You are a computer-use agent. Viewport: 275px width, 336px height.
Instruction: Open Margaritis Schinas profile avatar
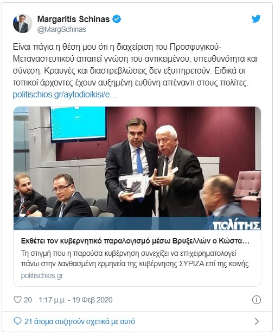(x=23, y=23)
